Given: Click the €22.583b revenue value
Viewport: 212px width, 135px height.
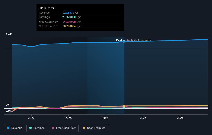Looking at the screenshot, I should coord(68,13).
